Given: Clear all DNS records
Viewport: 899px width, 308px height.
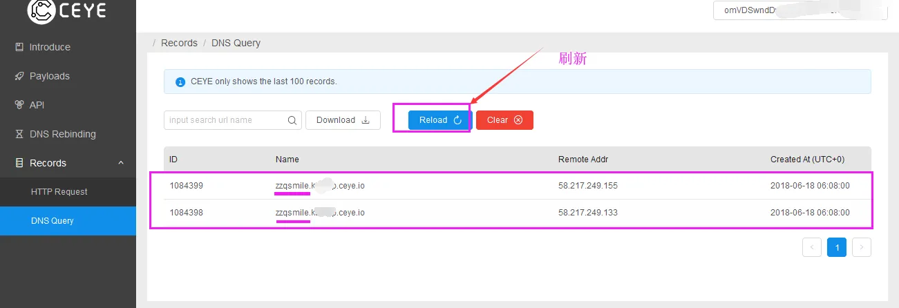Looking at the screenshot, I should (x=504, y=120).
